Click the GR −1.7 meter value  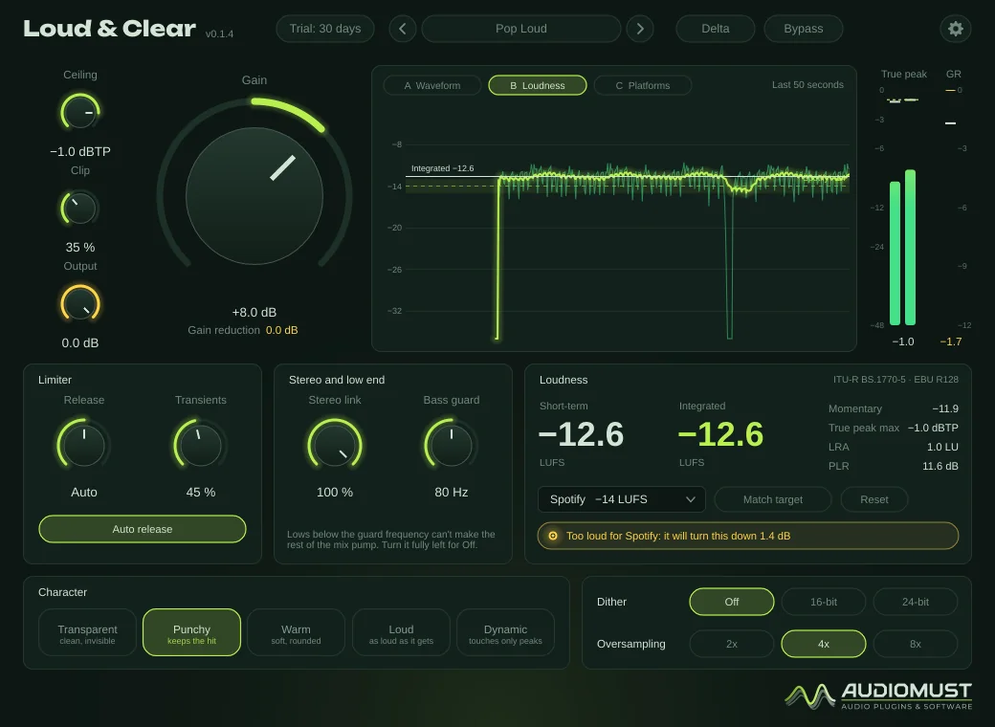coord(951,341)
